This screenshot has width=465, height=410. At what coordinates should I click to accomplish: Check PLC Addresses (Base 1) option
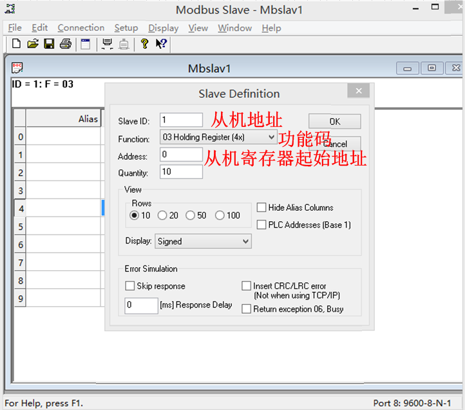tap(261, 225)
